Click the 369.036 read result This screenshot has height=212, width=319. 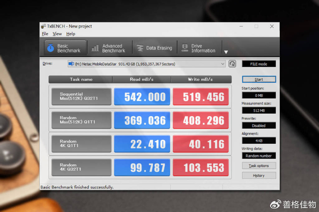click(142, 120)
